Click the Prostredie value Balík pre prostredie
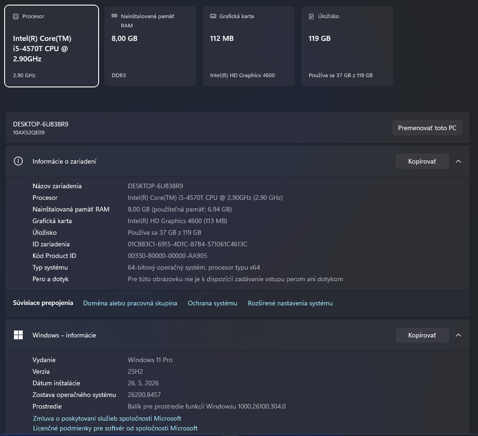 pyautogui.click(x=207, y=406)
